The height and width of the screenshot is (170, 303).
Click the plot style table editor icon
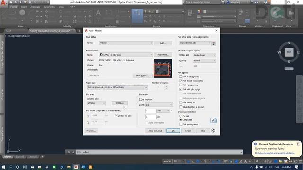pyautogui.click(x=214, y=43)
